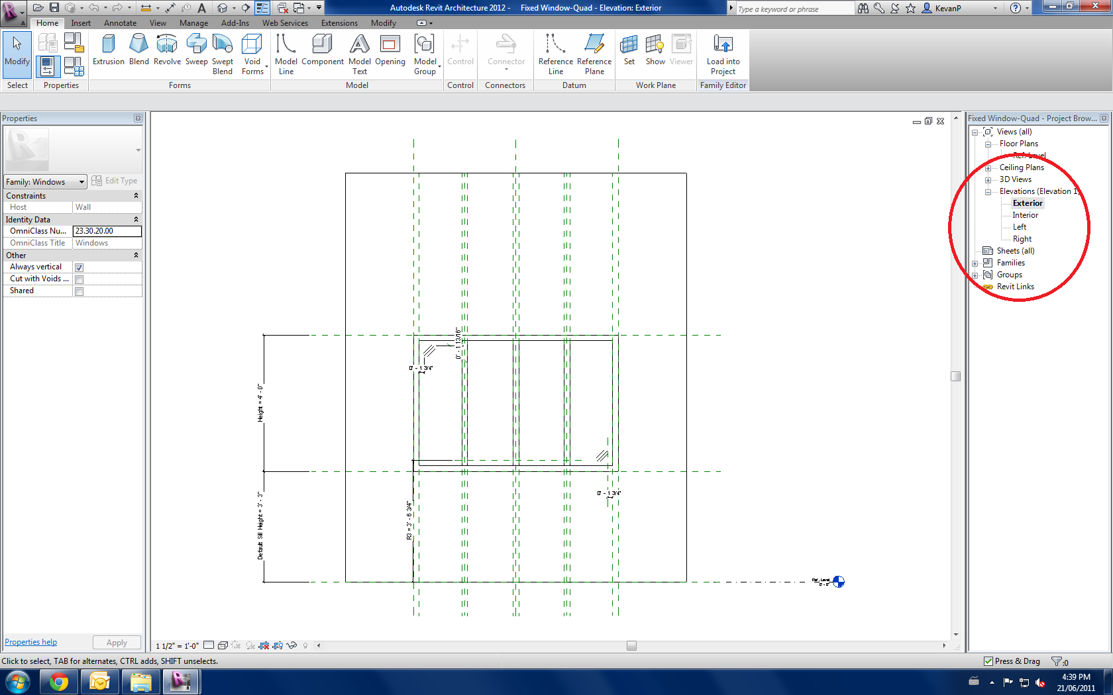
Task: Expand the Groups tree node
Action: (x=975, y=275)
